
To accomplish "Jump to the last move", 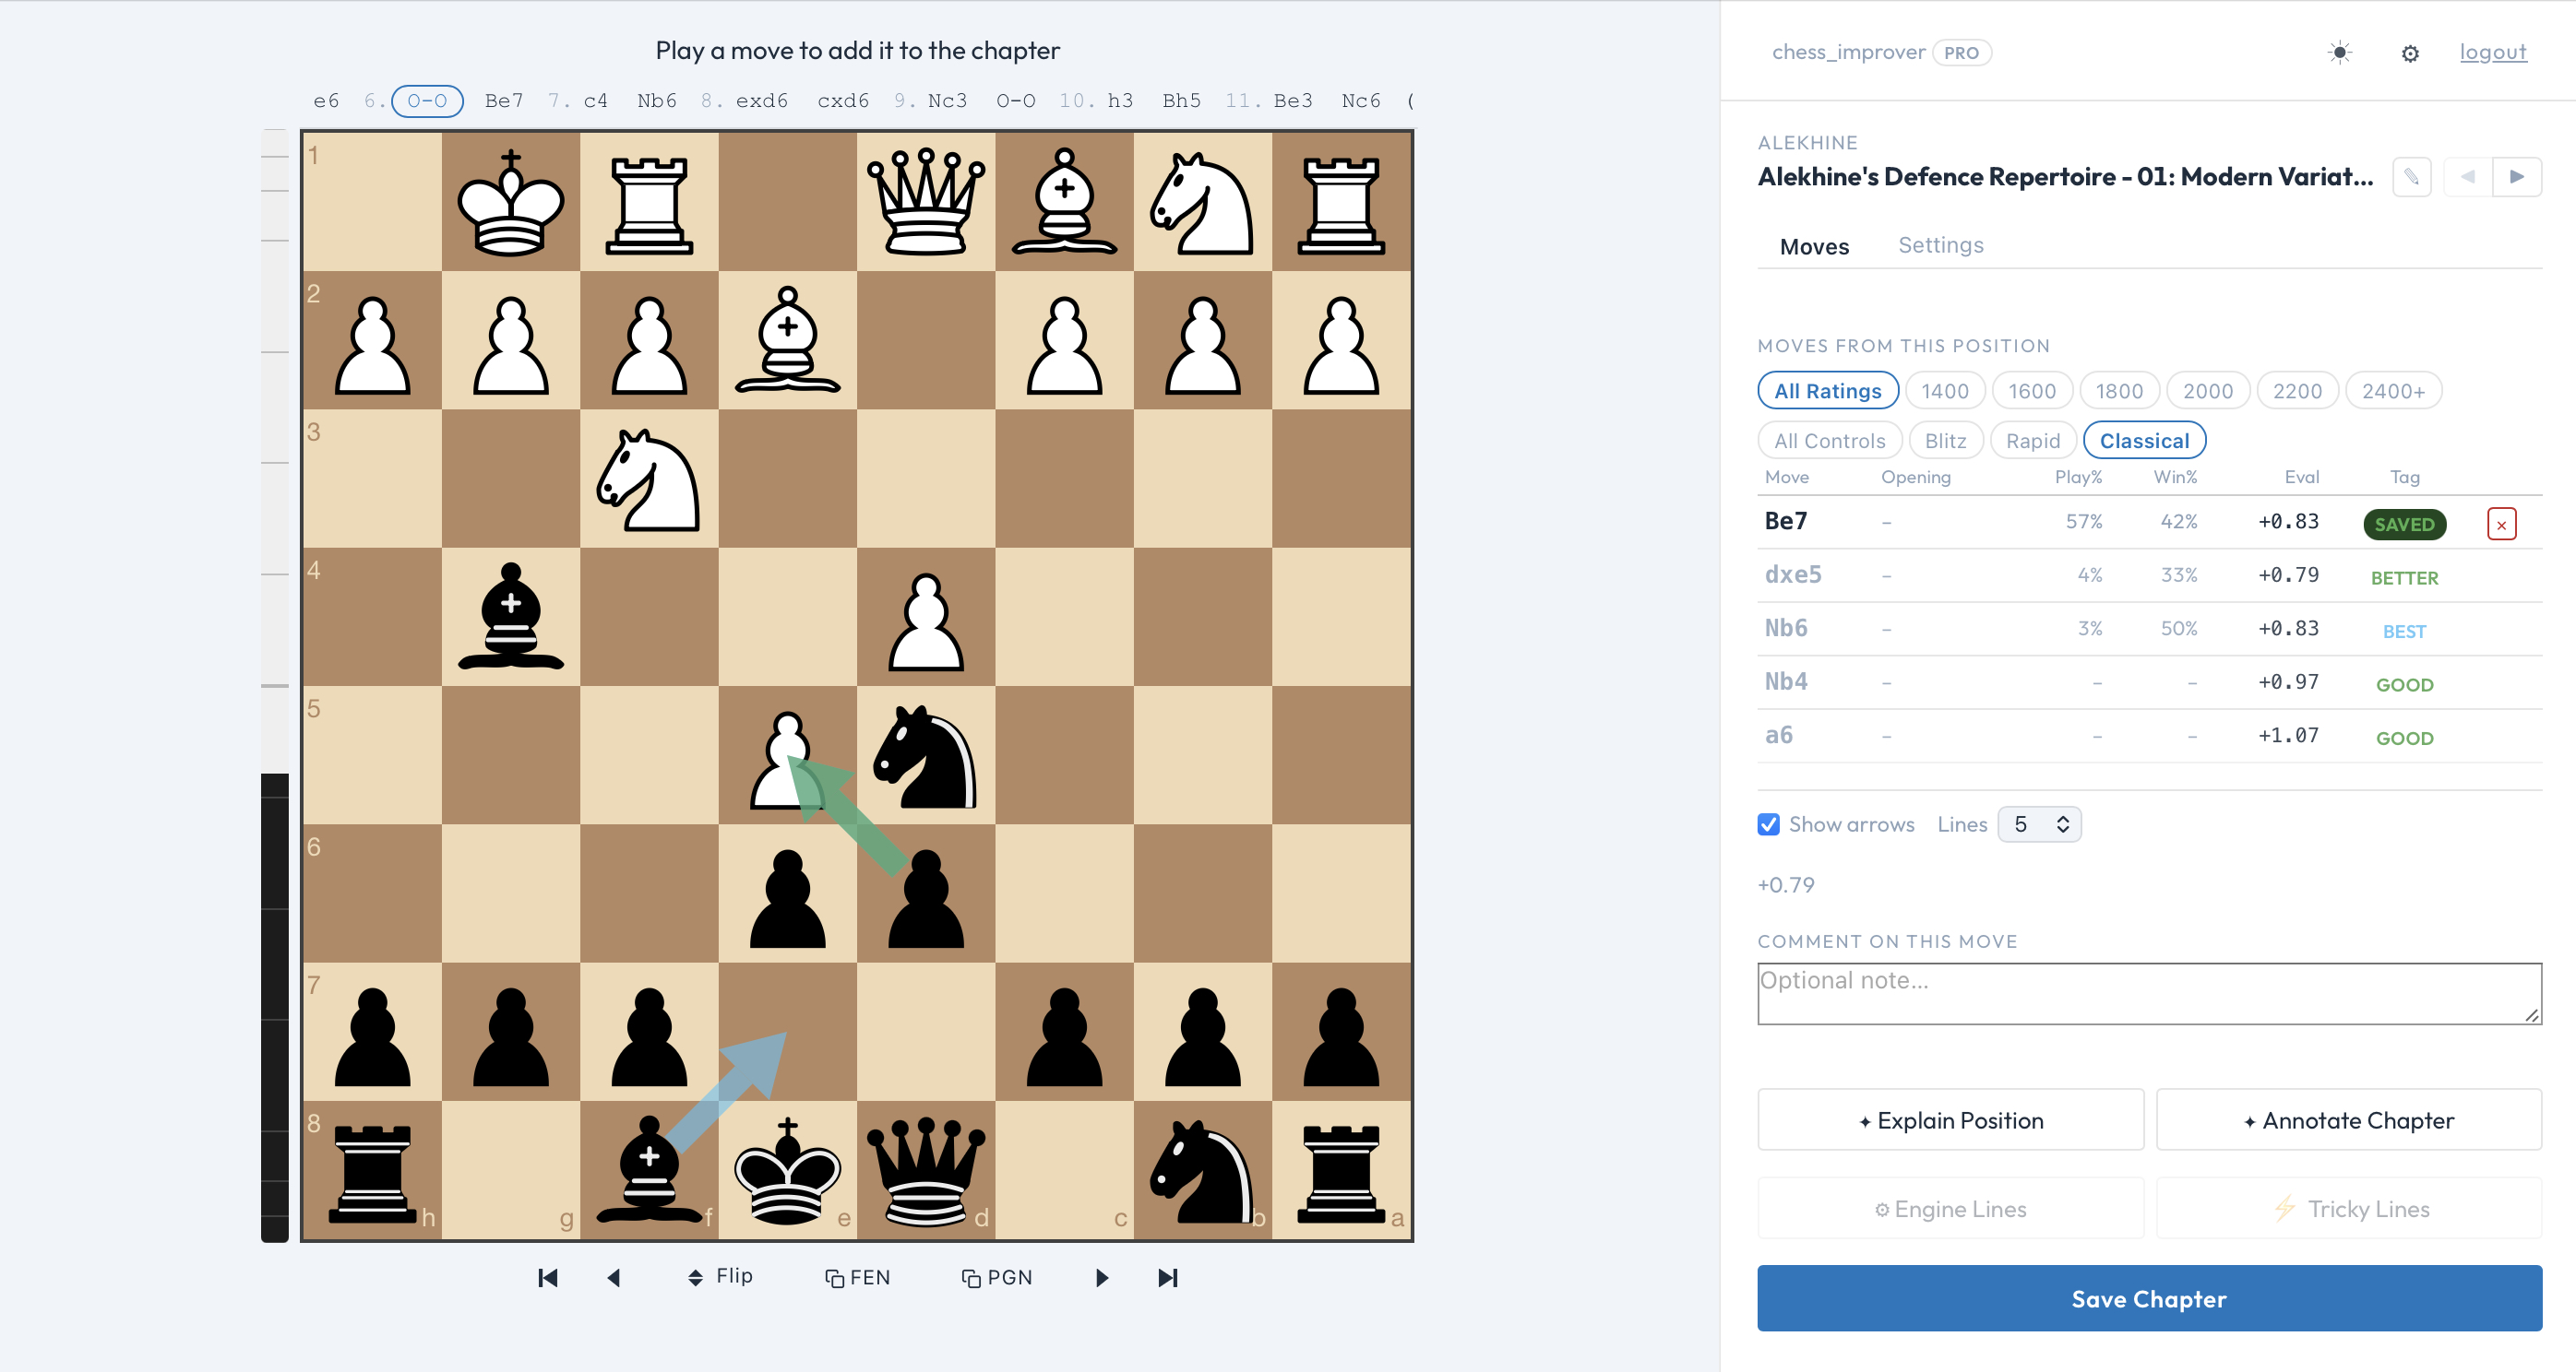I will click(x=1167, y=1277).
